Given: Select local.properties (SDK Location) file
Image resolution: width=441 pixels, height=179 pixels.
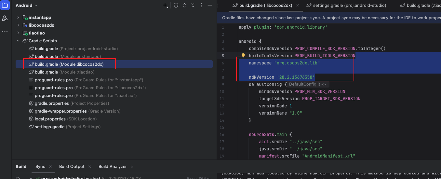Looking at the screenshot, I should (50, 119).
